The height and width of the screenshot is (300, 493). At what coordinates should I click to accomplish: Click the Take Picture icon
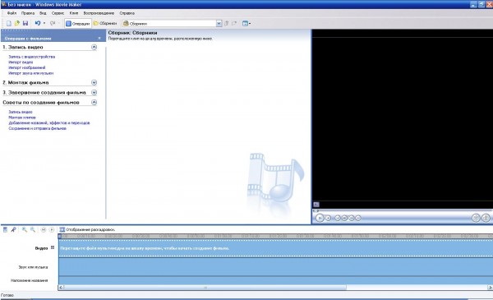tap(486, 218)
